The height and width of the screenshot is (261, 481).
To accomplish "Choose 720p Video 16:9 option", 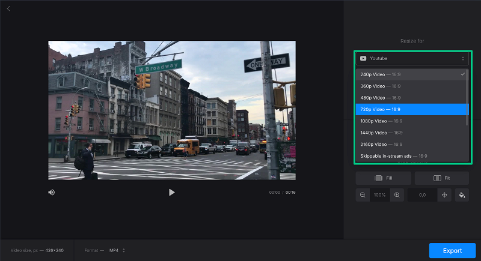I will (x=411, y=109).
